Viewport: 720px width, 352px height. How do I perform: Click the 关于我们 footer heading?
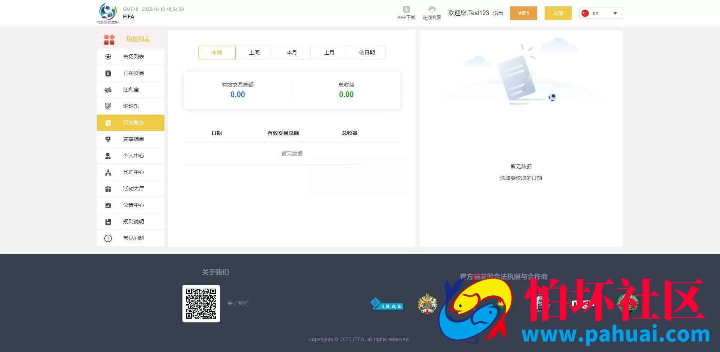(215, 272)
